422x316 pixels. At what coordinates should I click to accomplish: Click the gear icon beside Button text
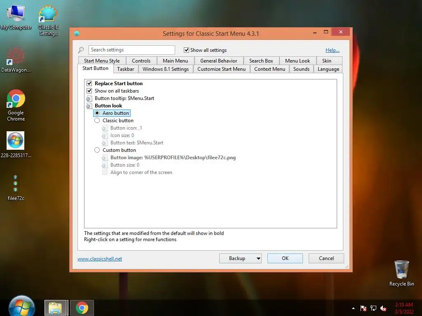pos(105,143)
